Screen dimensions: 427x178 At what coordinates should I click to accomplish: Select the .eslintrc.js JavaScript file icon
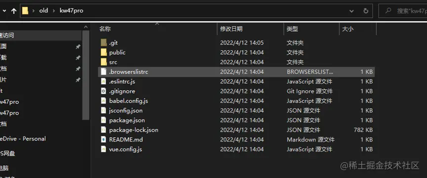pos(103,81)
